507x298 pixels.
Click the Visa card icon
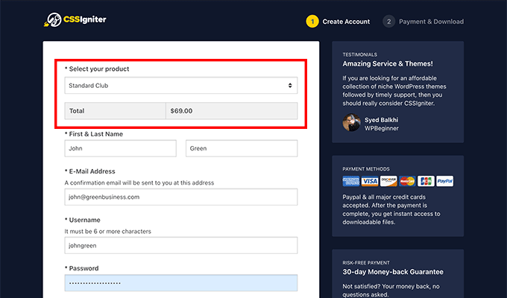tap(370, 181)
